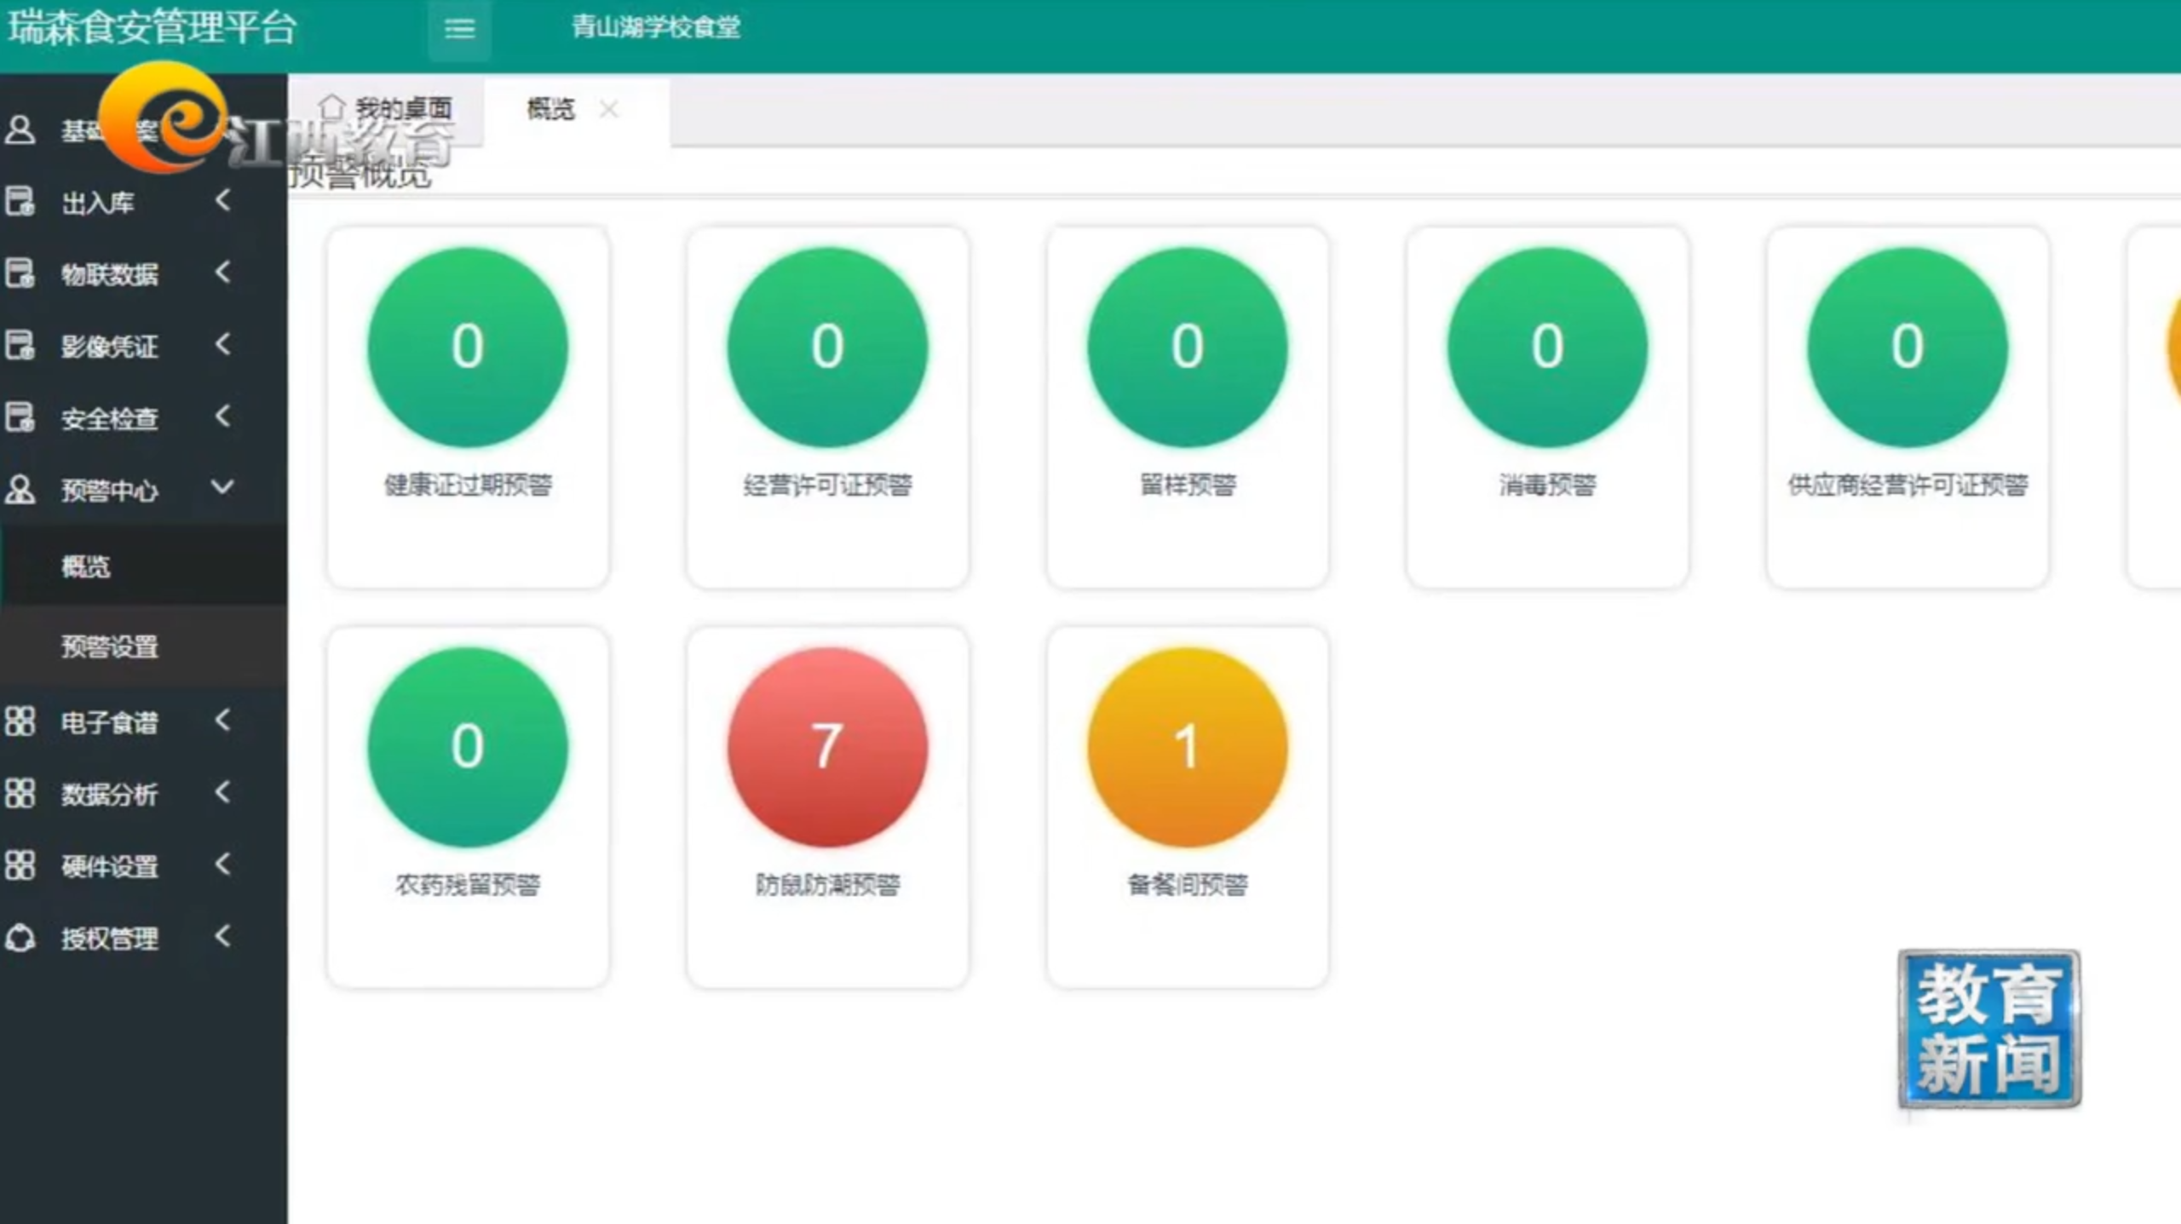2181x1224 pixels.
Task: Click the home icon on 我的桌面 tab
Action: click(331, 107)
